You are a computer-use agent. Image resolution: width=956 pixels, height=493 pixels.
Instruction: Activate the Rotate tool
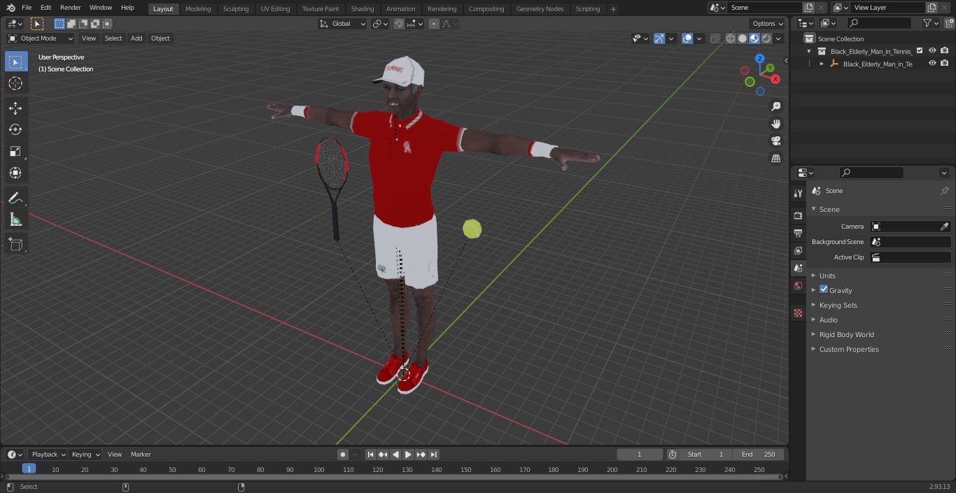[15, 129]
